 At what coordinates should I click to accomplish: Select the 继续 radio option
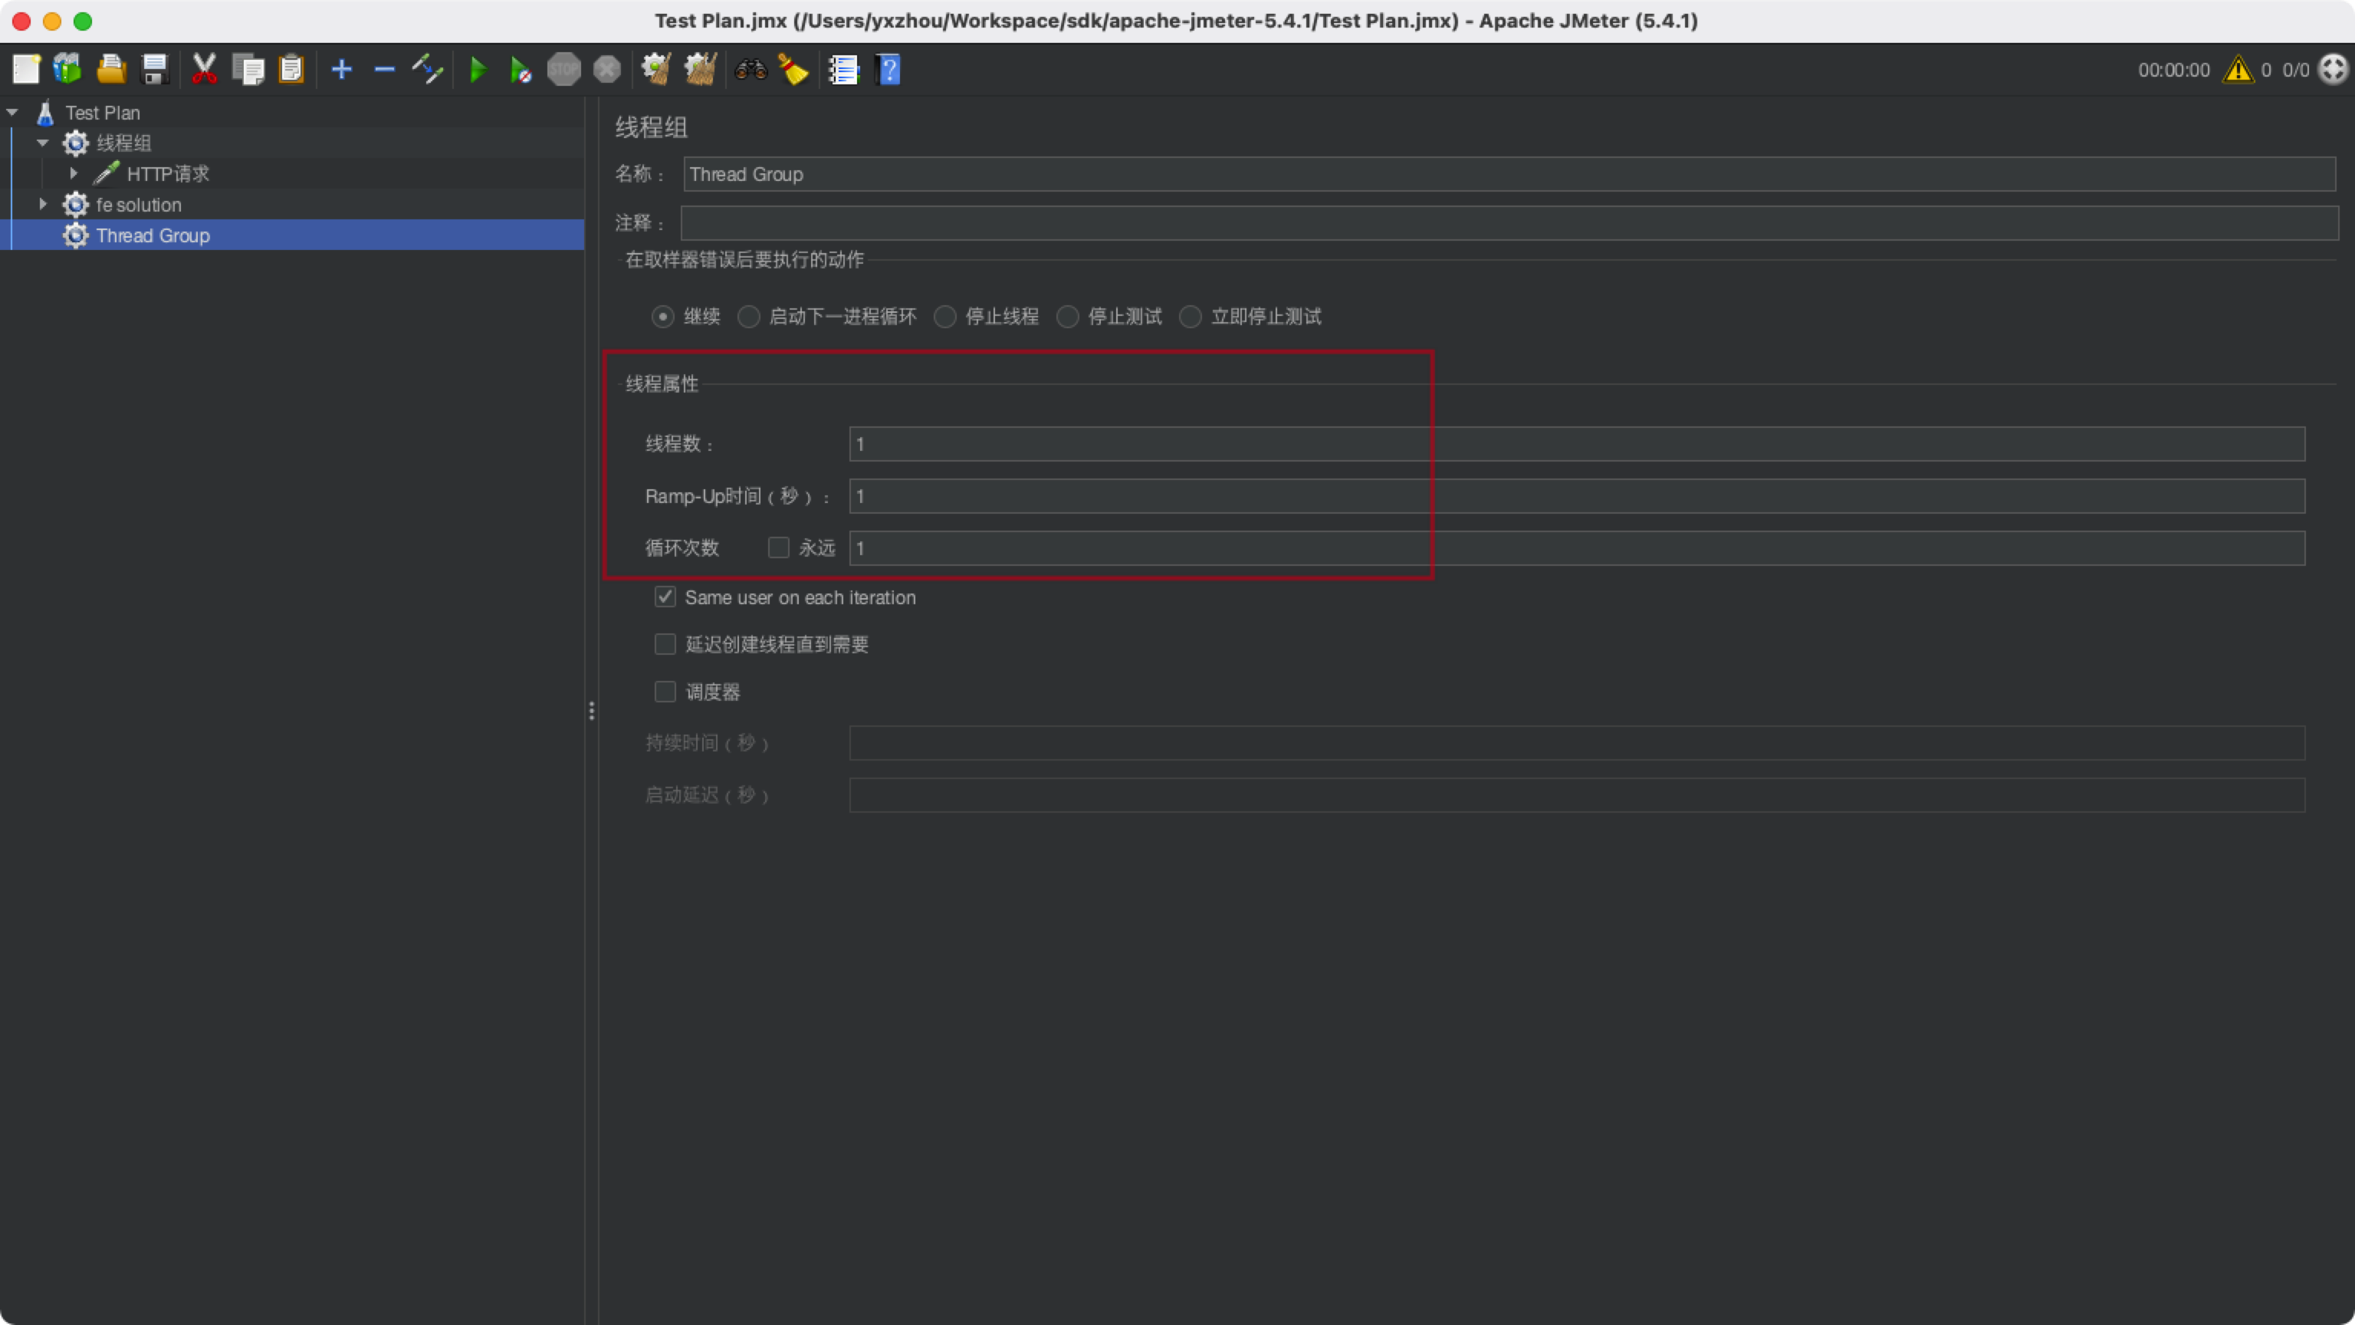pyautogui.click(x=663, y=317)
